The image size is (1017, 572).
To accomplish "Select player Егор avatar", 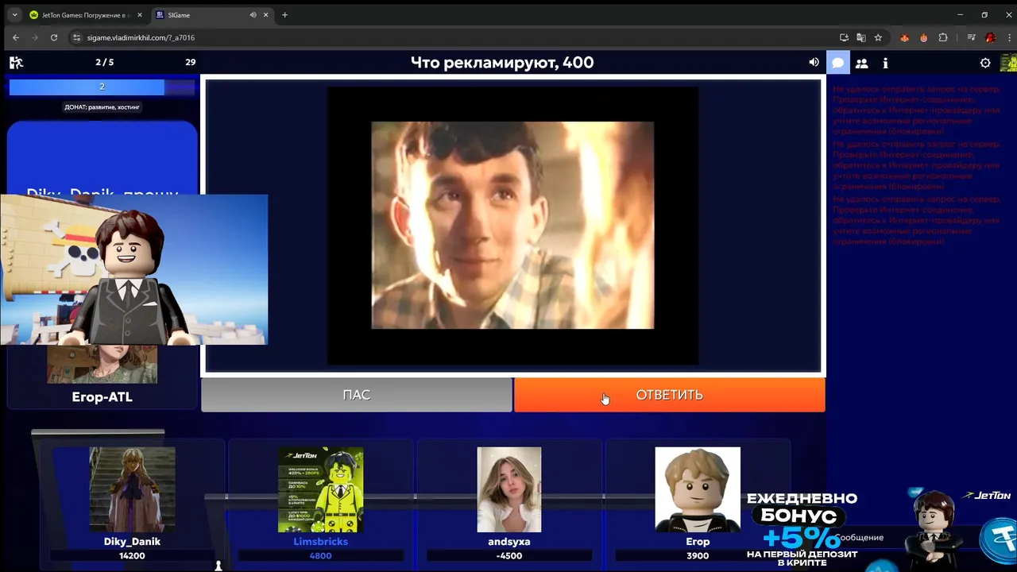I will (x=698, y=489).
